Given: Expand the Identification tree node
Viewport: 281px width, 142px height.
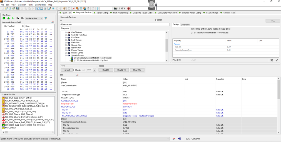Looking at the screenshot, I should pyautogui.click(x=66, y=48).
